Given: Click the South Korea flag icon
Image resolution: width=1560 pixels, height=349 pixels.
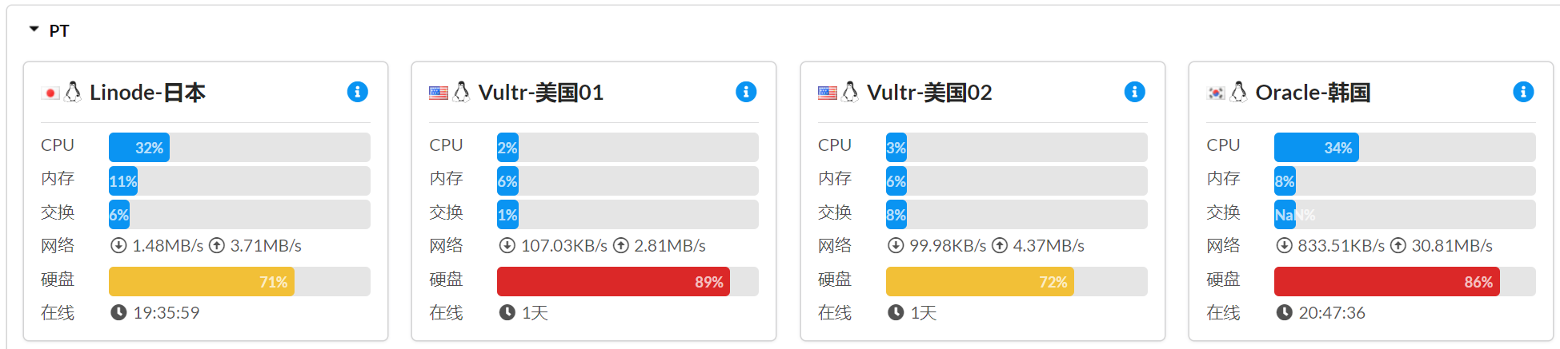Looking at the screenshot, I should coord(1216,93).
